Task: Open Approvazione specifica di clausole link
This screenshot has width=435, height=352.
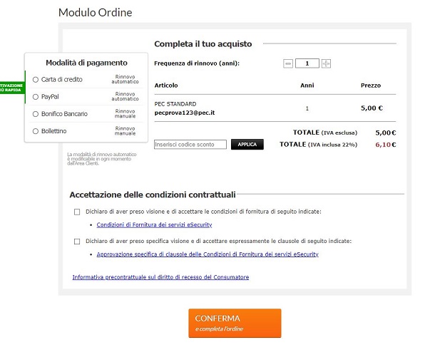Action: pos(208,254)
